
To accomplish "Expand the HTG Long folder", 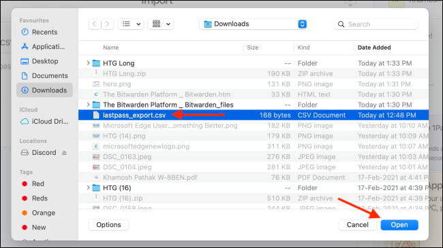I will [x=88, y=63].
